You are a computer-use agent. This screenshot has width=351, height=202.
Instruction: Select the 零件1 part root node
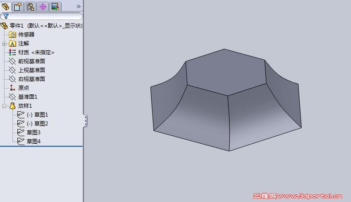pos(45,26)
